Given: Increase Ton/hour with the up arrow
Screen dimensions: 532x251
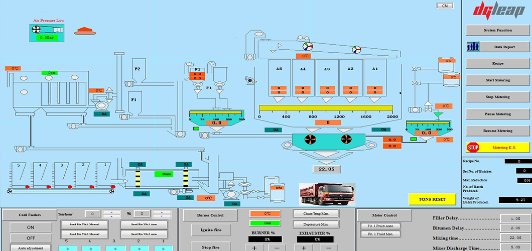Looking at the screenshot, I should coord(111,212).
